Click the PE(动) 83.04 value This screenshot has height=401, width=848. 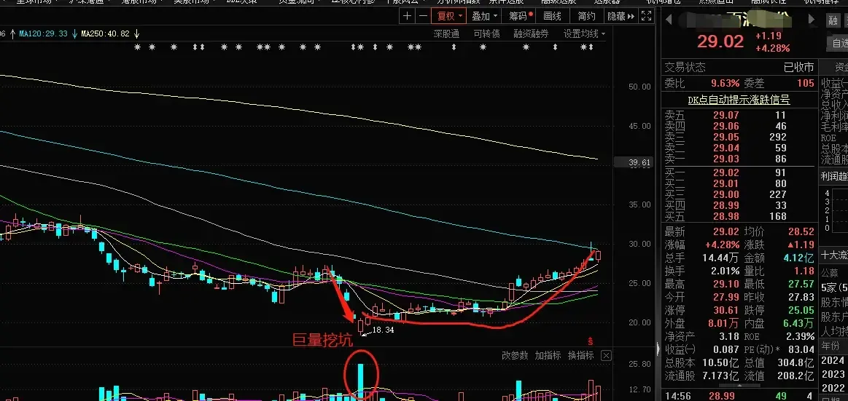(x=801, y=350)
